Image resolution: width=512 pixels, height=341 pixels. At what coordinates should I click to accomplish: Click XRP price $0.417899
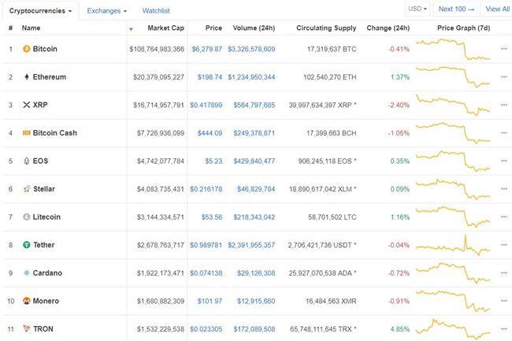tap(206, 105)
